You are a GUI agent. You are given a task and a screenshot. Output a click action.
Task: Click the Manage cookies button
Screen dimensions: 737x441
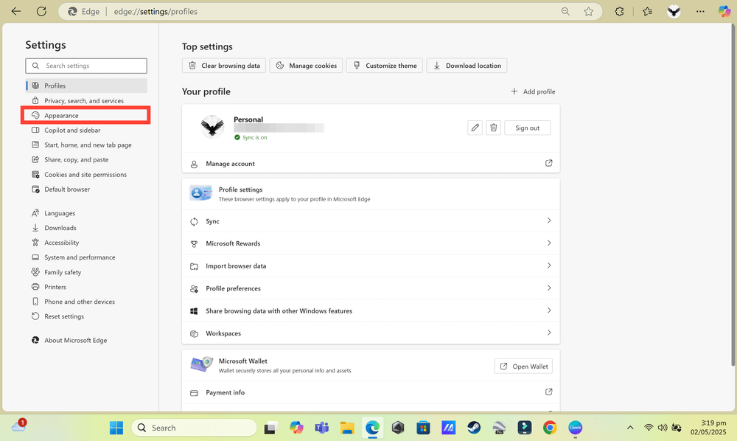(306, 66)
